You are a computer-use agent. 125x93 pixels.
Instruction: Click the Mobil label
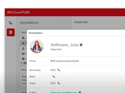(x=32, y=77)
